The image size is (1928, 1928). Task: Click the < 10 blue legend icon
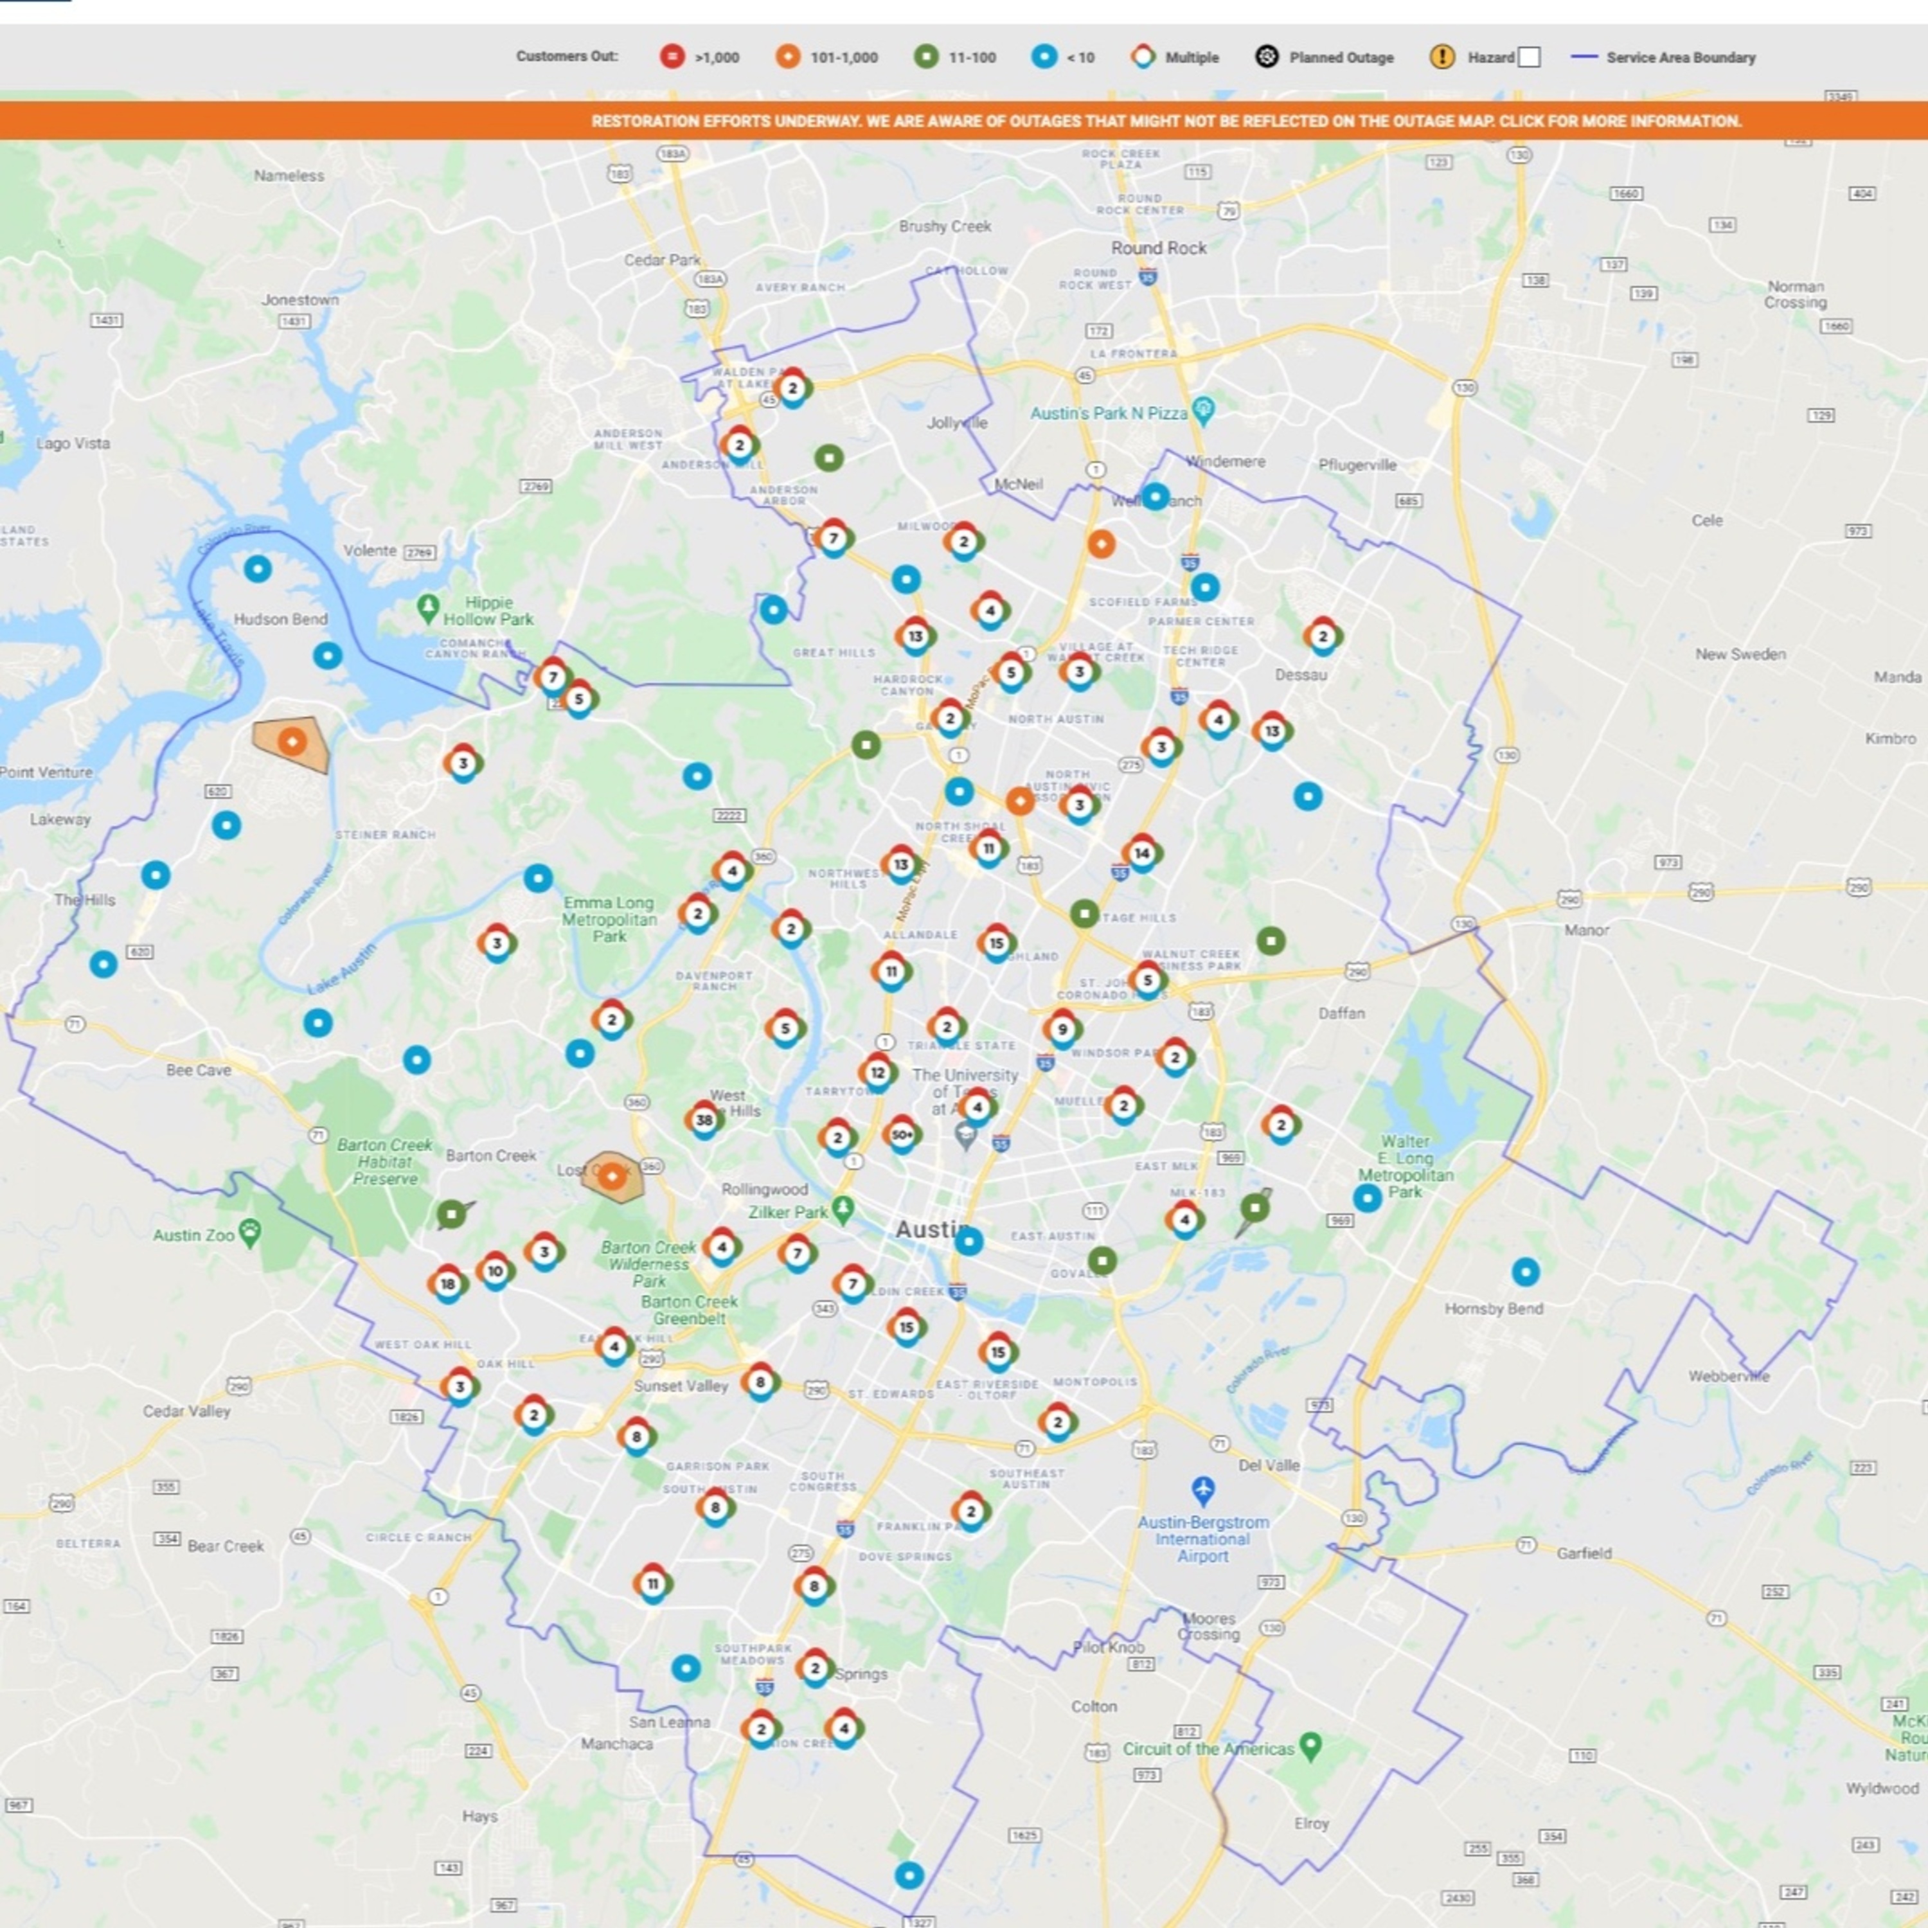tap(1044, 56)
